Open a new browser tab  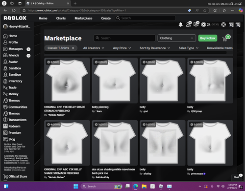coord(75,3)
